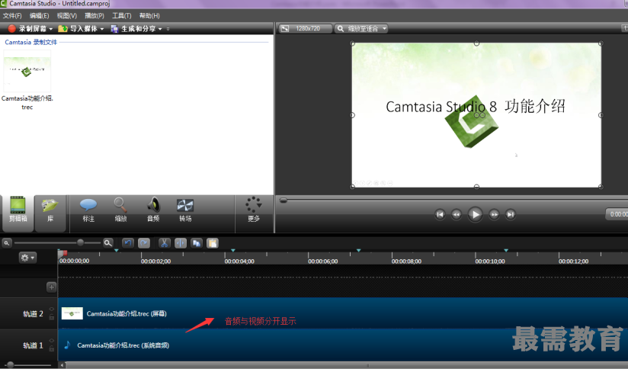Select the 轨道 2 track label
Image resolution: width=628 pixels, height=369 pixels.
(x=33, y=313)
